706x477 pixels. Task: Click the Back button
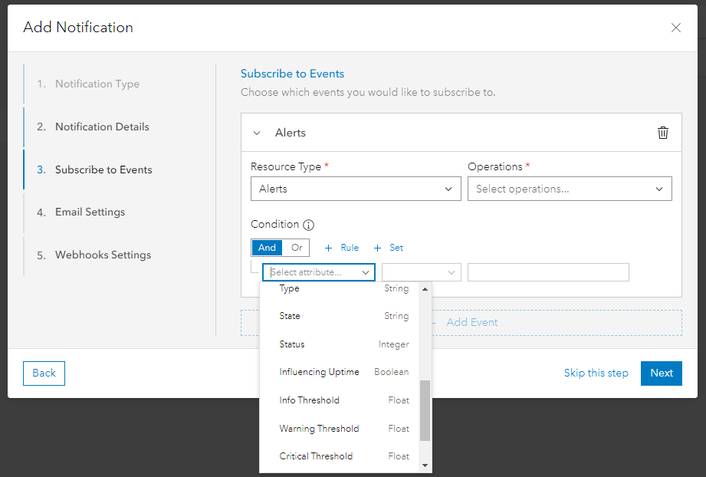click(44, 373)
